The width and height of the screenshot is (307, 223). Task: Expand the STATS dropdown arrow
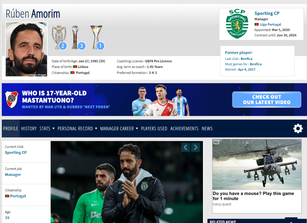(53, 129)
